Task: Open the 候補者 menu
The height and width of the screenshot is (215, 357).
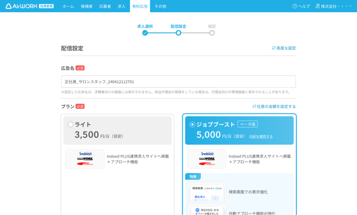Action: (87, 6)
